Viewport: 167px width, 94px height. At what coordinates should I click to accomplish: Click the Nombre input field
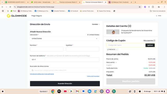[x=47, y=49]
